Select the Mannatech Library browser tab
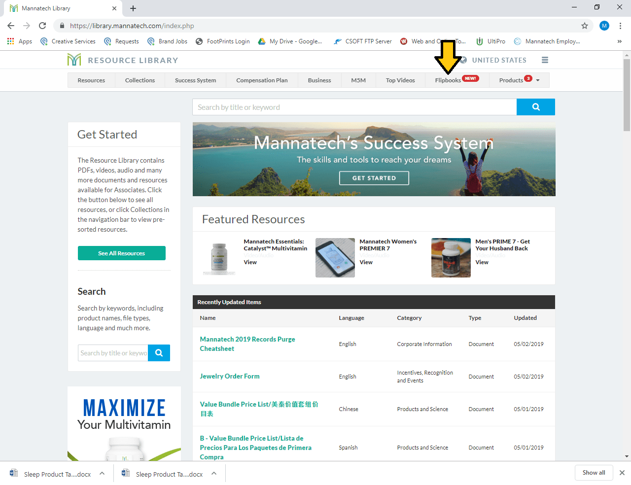Viewport: 631px width, 485px height. click(63, 8)
